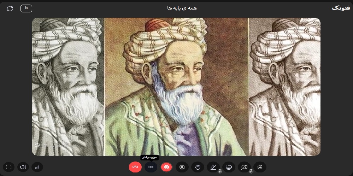Open the small gear beside the pen tool

click(220, 171)
